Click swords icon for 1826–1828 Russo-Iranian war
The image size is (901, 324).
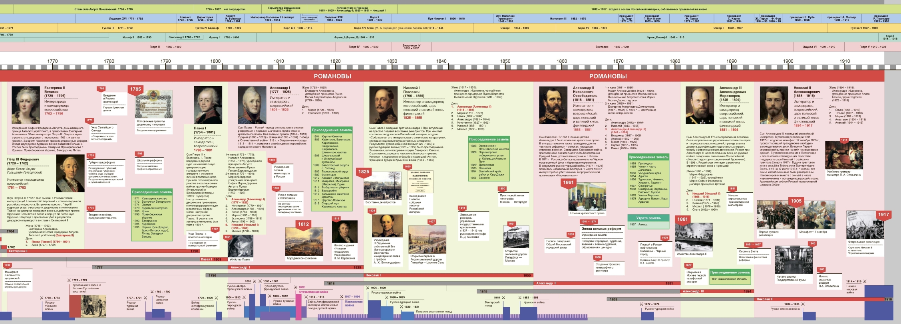coord(368,288)
